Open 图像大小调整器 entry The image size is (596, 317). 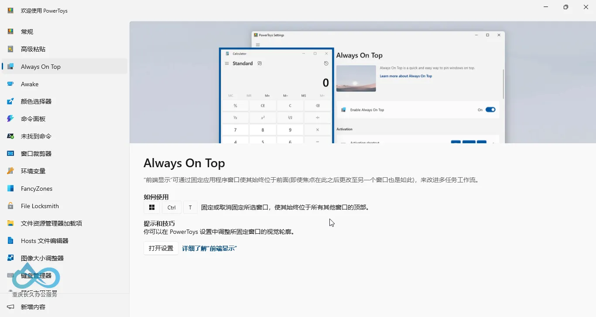point(65,258)
